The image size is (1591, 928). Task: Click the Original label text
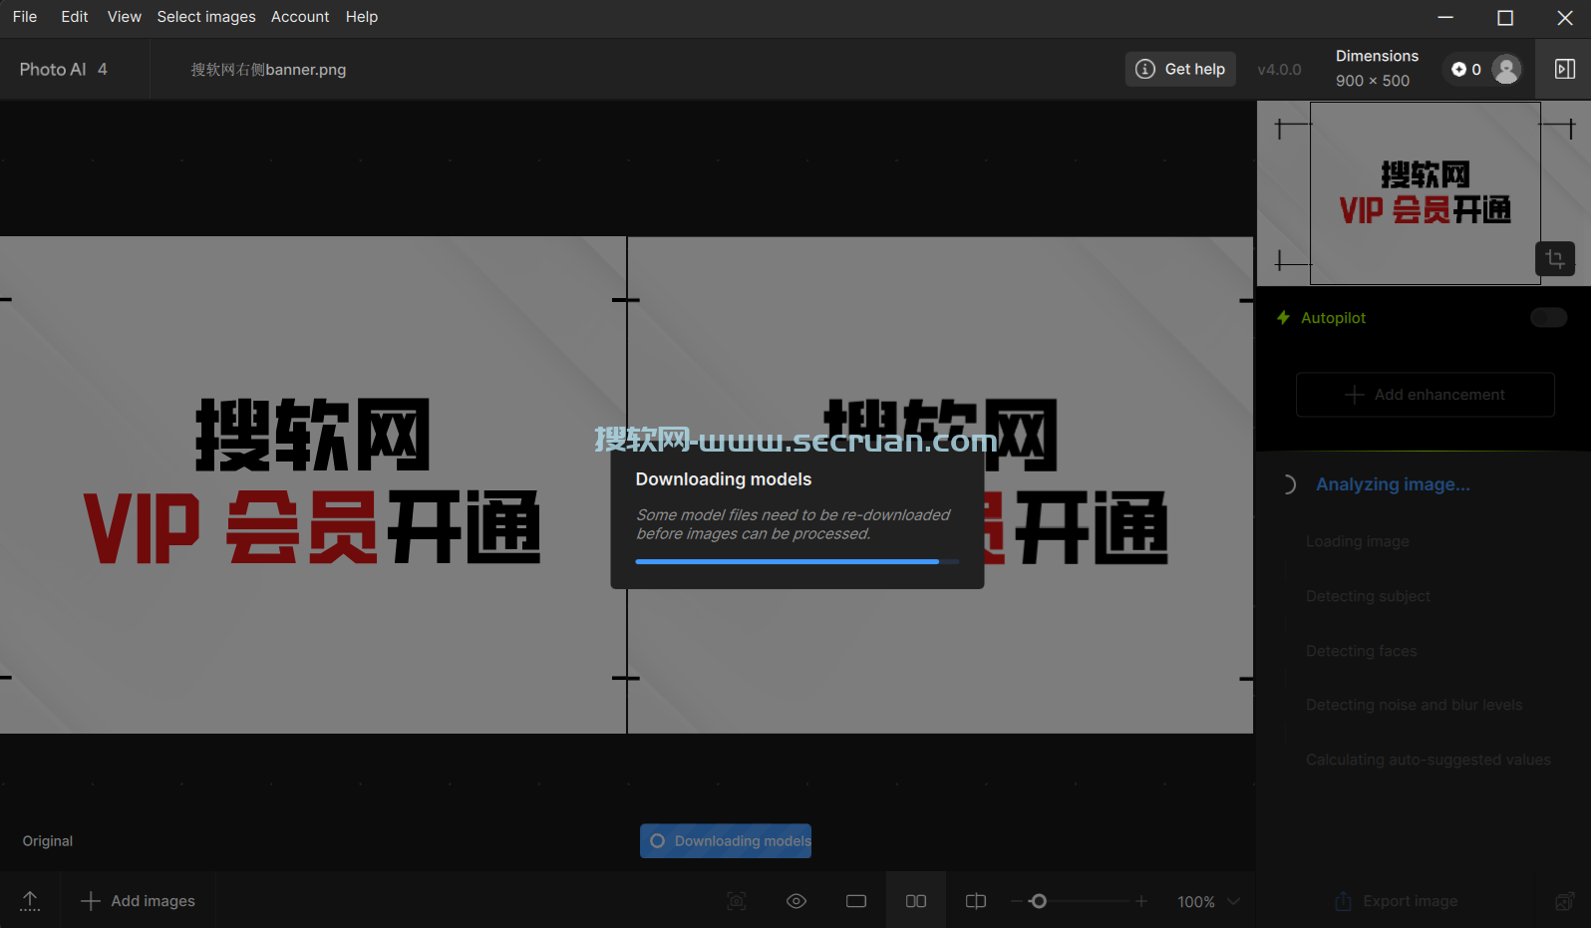coord(48,841)
